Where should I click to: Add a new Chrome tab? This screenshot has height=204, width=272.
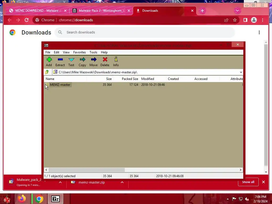pyautogui.click(x=202, y=11)
